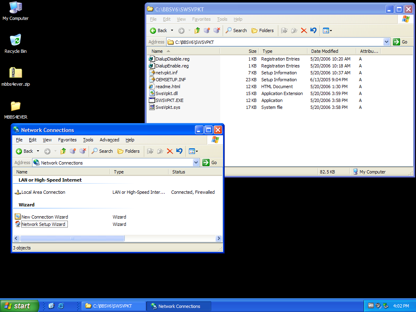Open Back button history dropdown in SWSVPKT
Viewport: 416px width, 312px height.
pyautogui.click(x=172, y=30)
